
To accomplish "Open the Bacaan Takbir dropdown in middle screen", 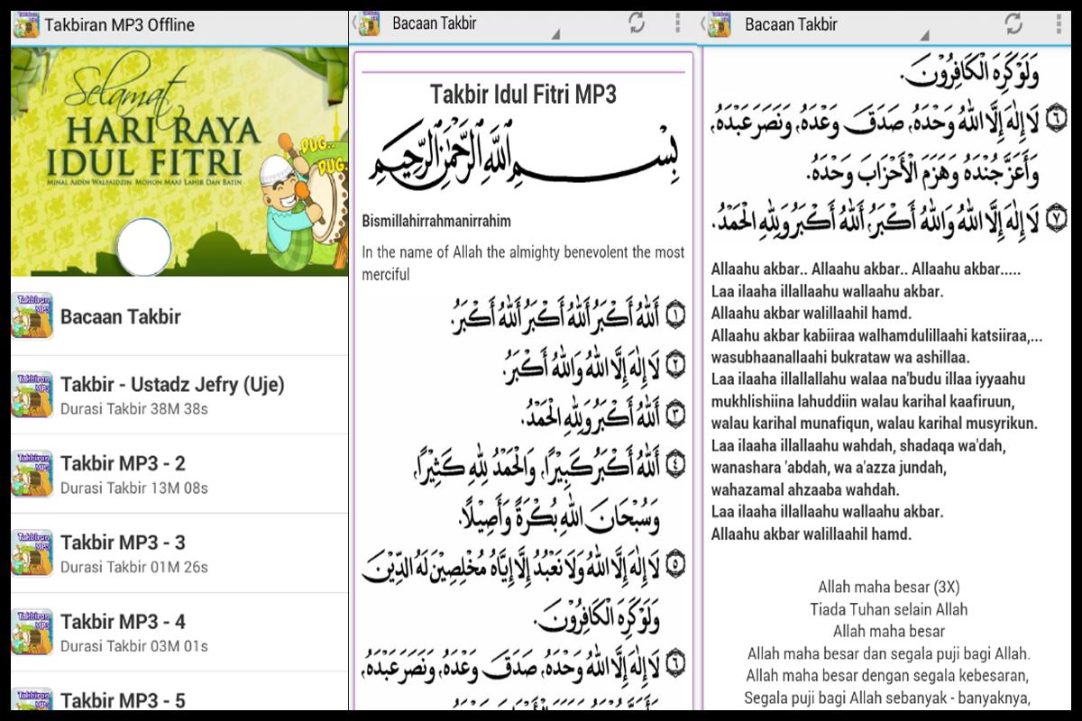I will 475,25.
